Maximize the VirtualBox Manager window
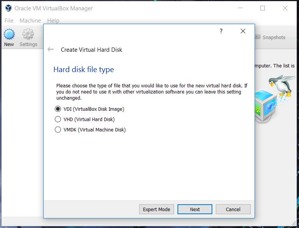The width and height of the screenshot is (299, 228). coord(263,8)
